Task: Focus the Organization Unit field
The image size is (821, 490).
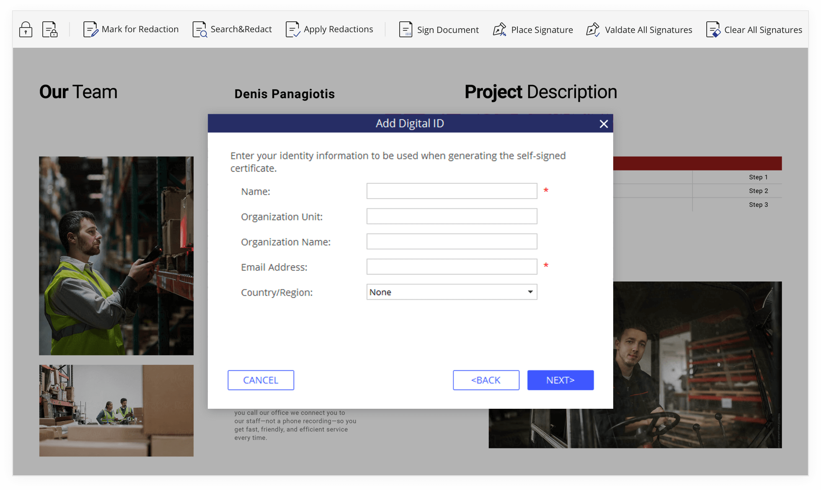Action: pyautogui.click(x=452, y=216)
